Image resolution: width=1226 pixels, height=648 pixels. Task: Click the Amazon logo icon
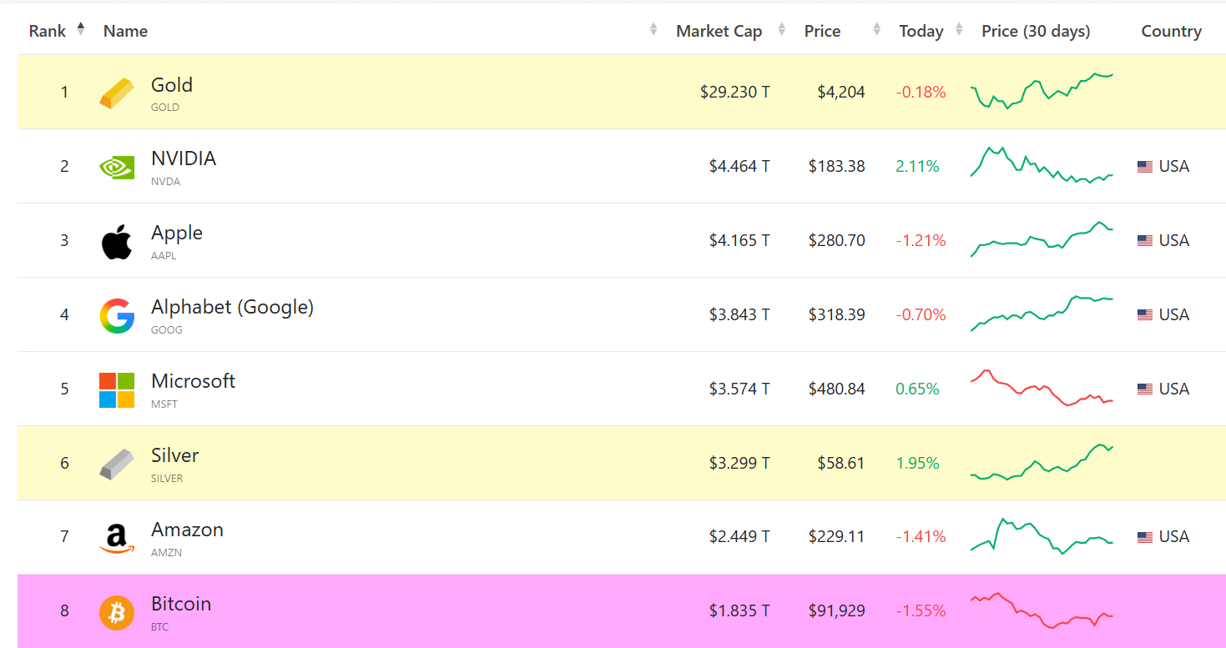point(117,539)
